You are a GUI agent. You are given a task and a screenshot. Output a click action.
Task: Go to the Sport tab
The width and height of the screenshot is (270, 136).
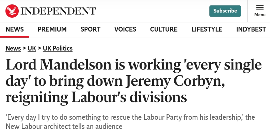pyautogui.click(x=91, y=29)
